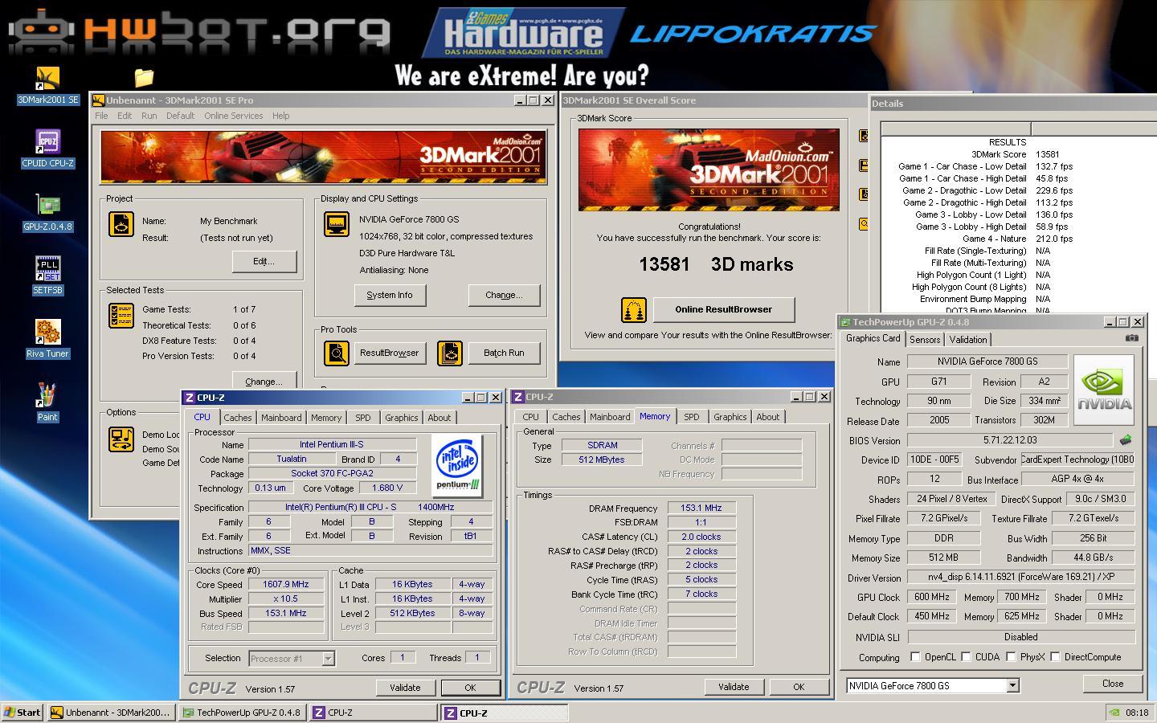Open the Caches tab in left CPU-Z window

[x=238, y=418]
